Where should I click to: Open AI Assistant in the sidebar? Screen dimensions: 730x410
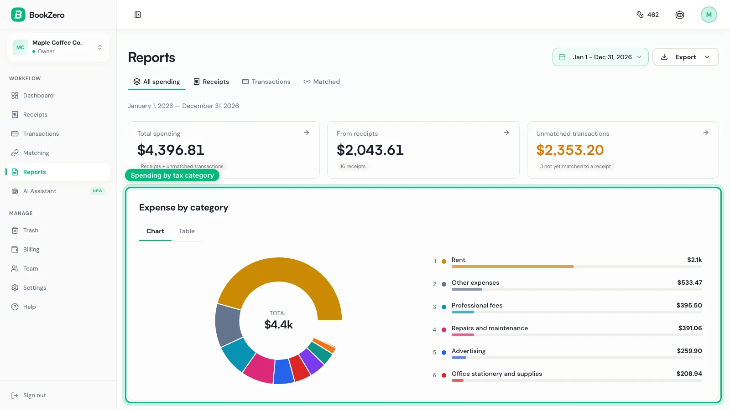[58, 191]
